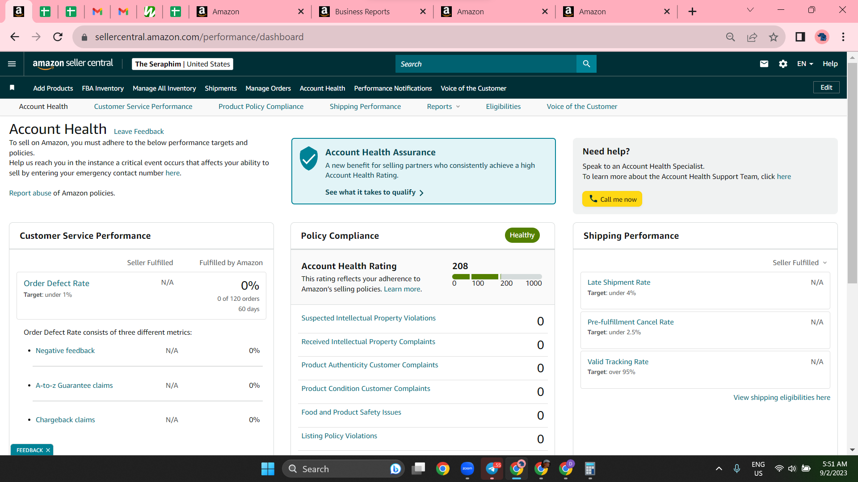Open the A-to-z Guarantee claims link
858x482 pixels.
[74, 386]
